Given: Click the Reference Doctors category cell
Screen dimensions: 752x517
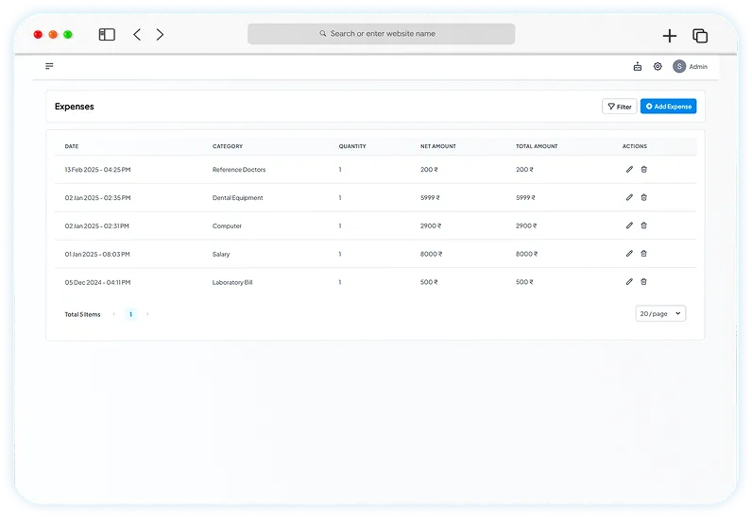Looking at the screenshot, I should click(239, 170).
